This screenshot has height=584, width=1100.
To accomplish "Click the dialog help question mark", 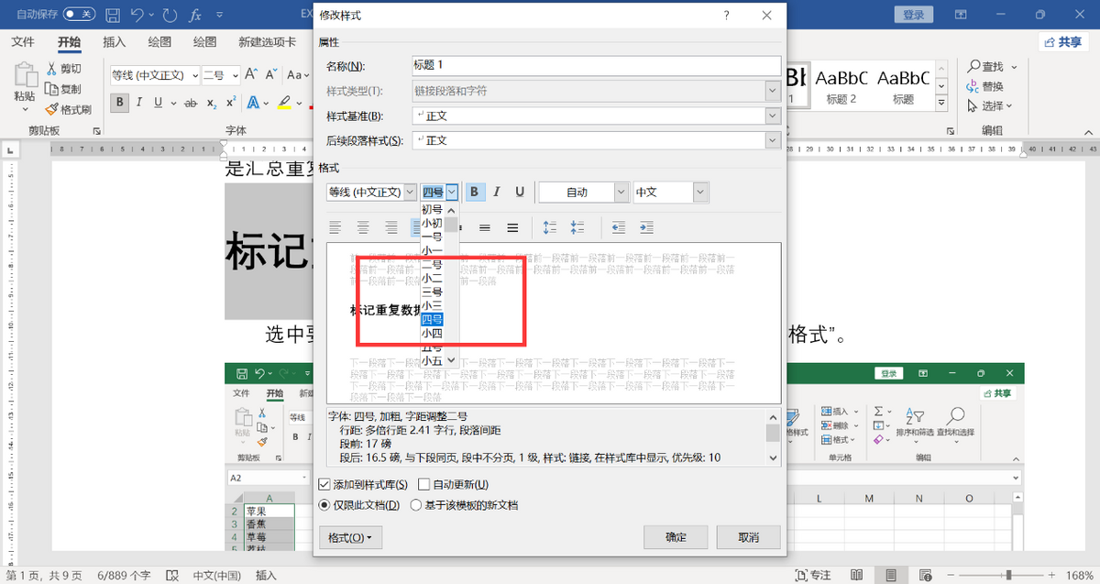I will tap(726, 16).
